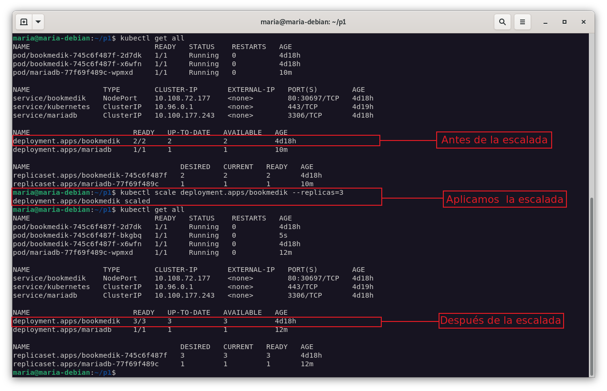Screen dimensions: 607x391
Task: Click the window title maria@maria-debian: ~/p1
Action: pyautogui.click(x=303, y=22)
